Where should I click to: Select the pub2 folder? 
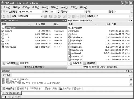[x=7, y=41]
